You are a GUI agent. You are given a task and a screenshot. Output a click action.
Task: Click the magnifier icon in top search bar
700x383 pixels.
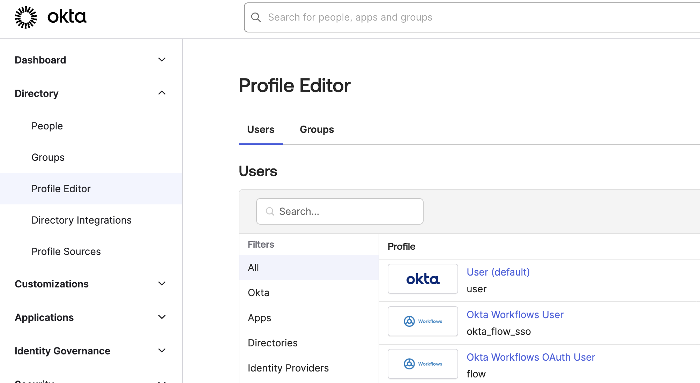click(256, 17)
